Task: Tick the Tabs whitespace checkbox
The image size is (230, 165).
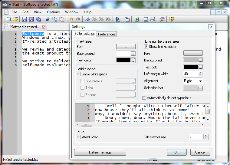Action: (x=82, y=87)
